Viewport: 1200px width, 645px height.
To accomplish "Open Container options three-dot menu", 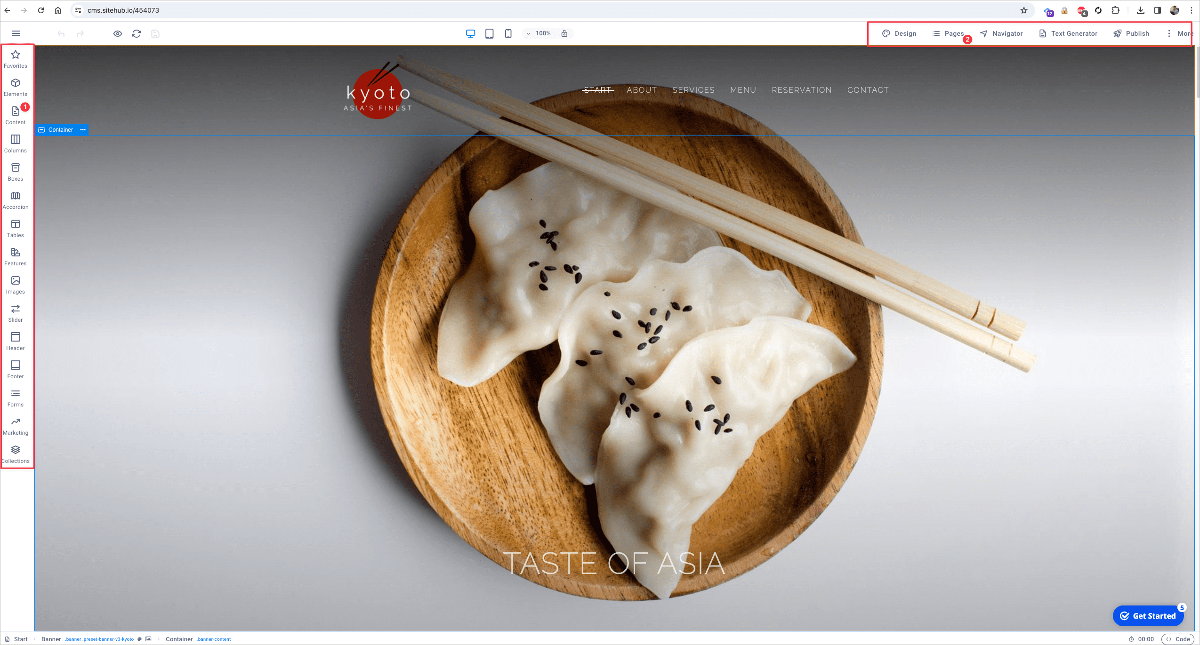I will click(83, 130).
